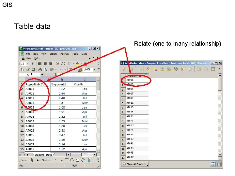Open the Tools menu in Excel
235x176 pixels.
[x=75, y=54]
